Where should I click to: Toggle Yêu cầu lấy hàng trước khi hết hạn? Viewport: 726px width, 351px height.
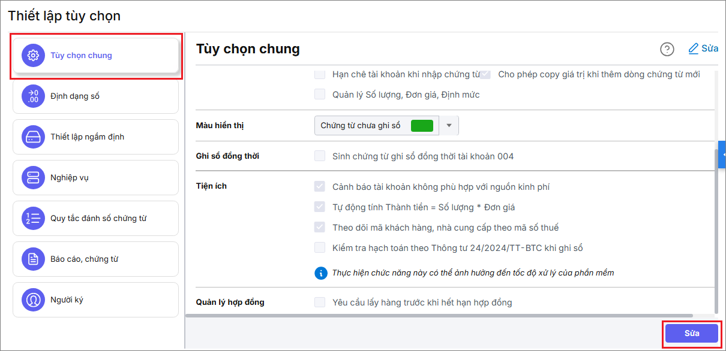(x=320, y=302)
